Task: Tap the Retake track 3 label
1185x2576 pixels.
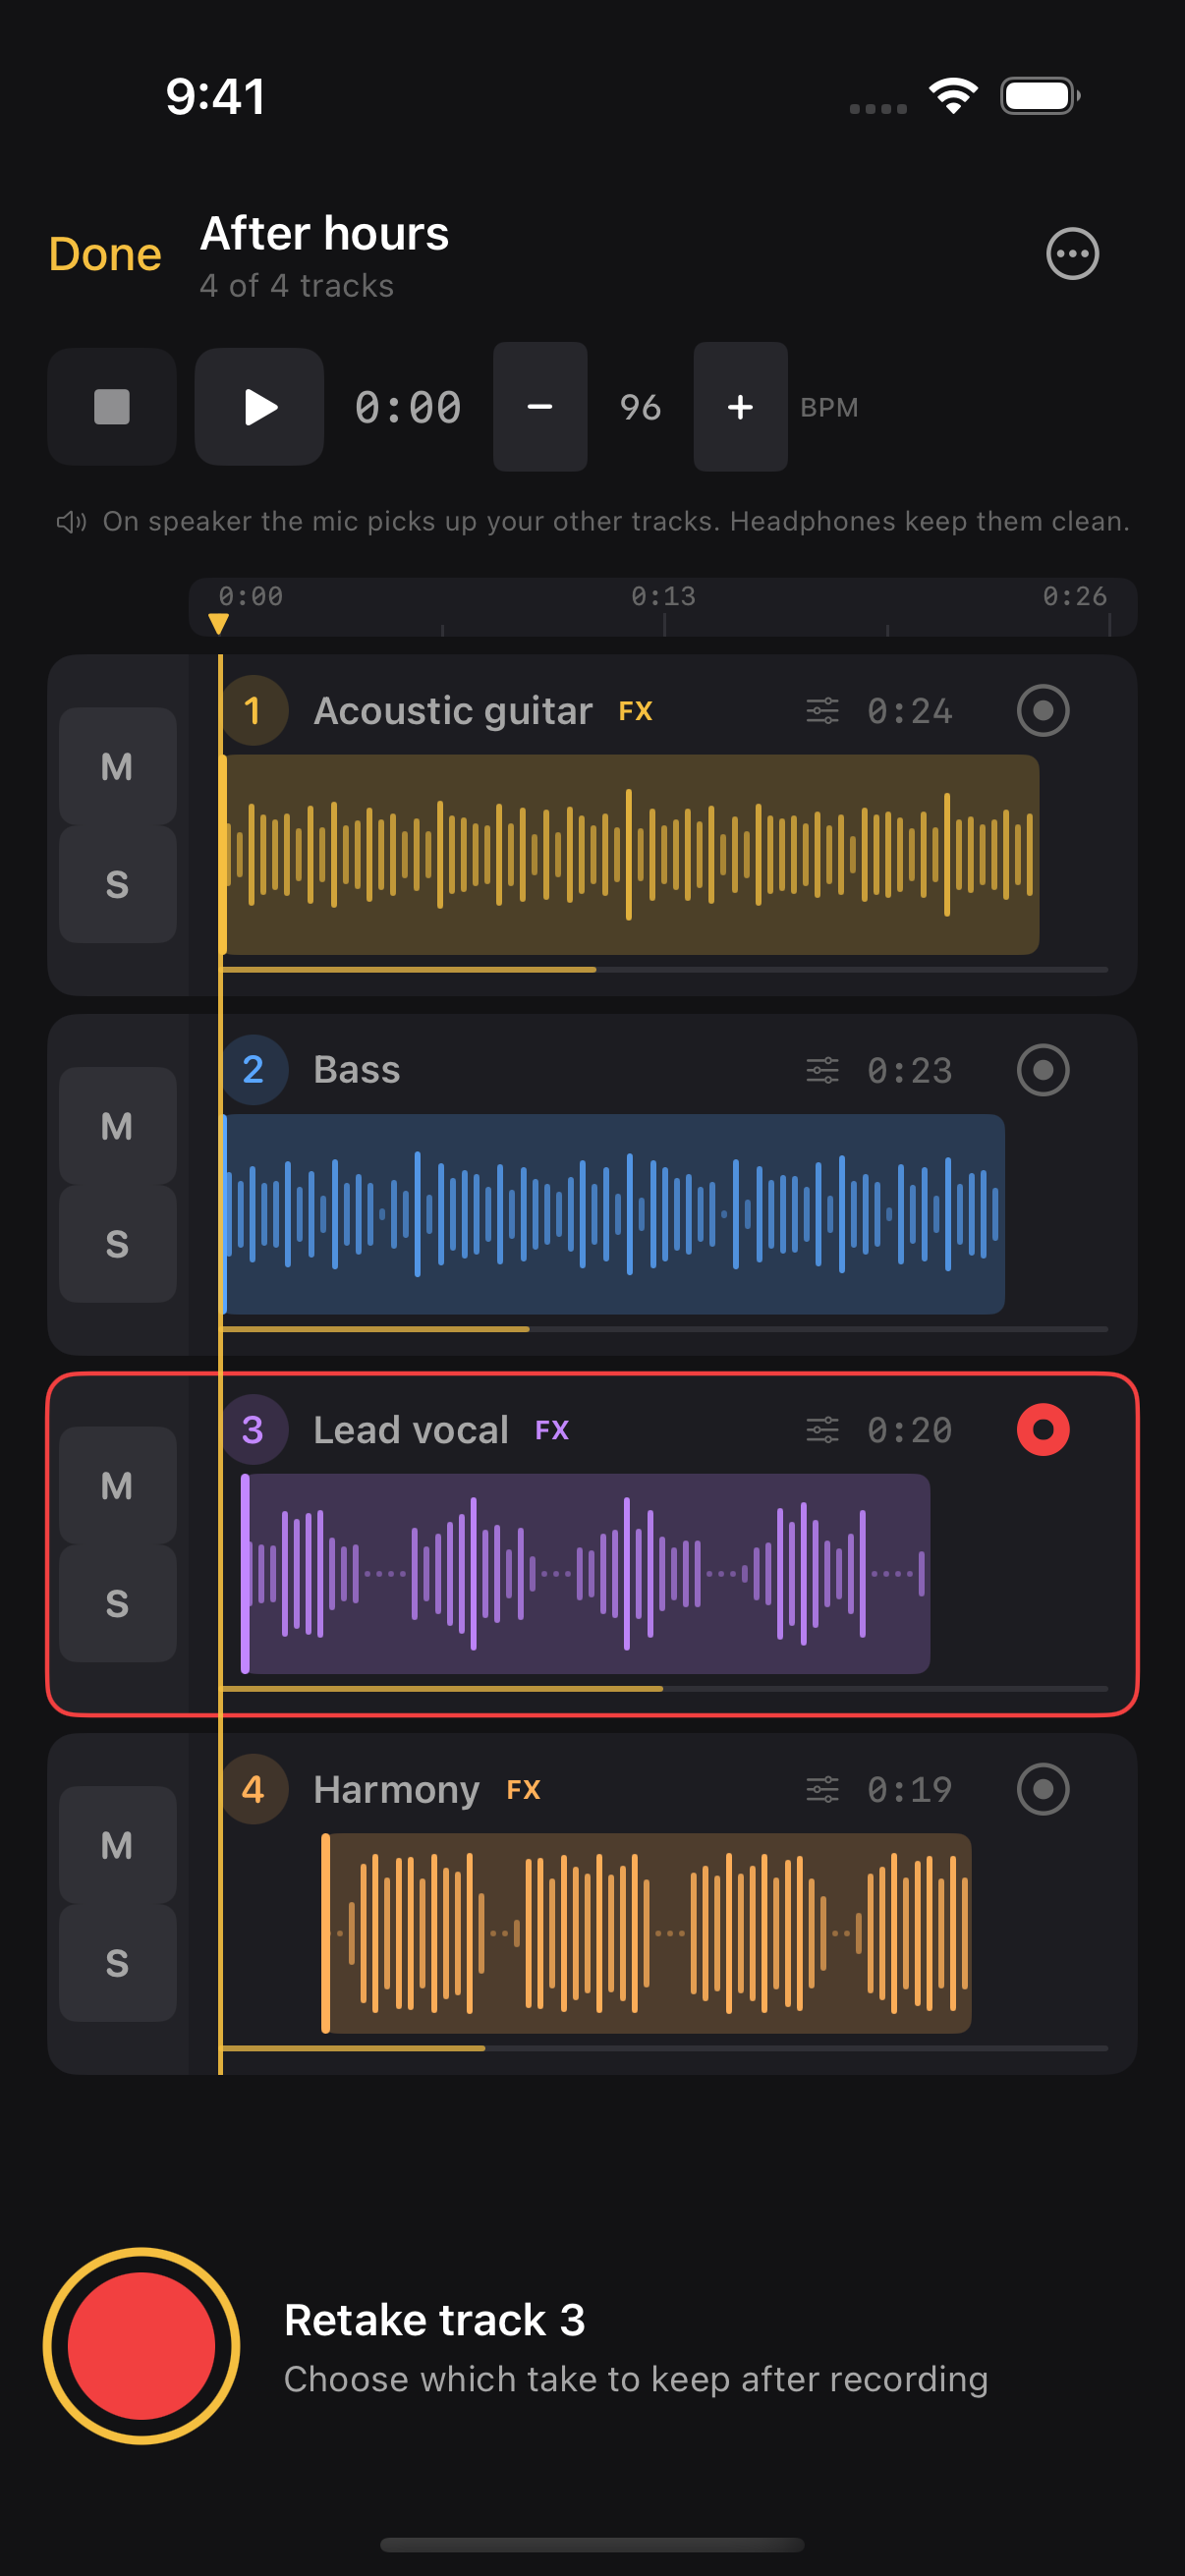Action: [x=435, y=2320]
